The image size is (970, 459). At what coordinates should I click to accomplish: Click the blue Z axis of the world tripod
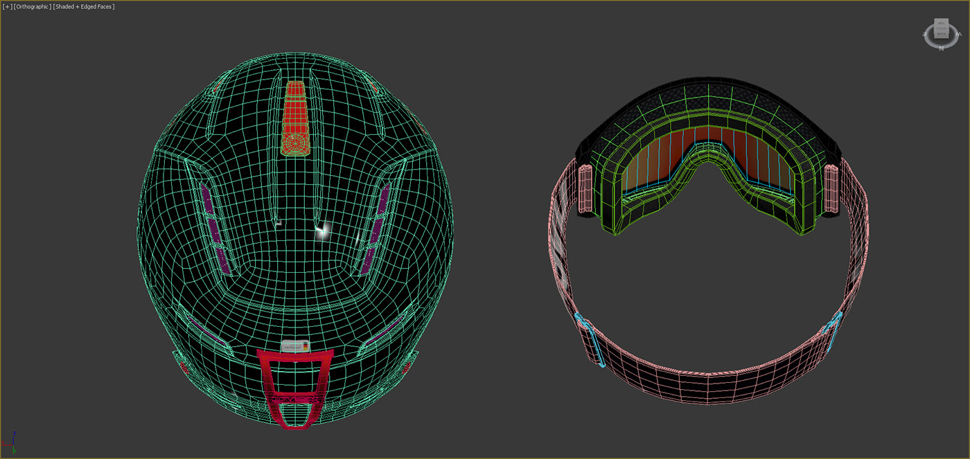(x=14, y=439)
